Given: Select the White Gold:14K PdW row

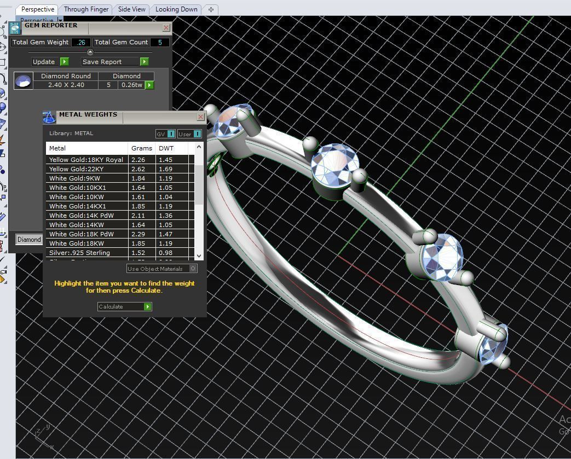Looking at the screenshot, I should 120,216.
